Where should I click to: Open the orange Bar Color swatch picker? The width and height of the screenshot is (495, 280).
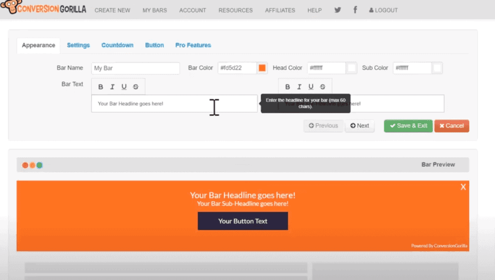click(262, 68)
